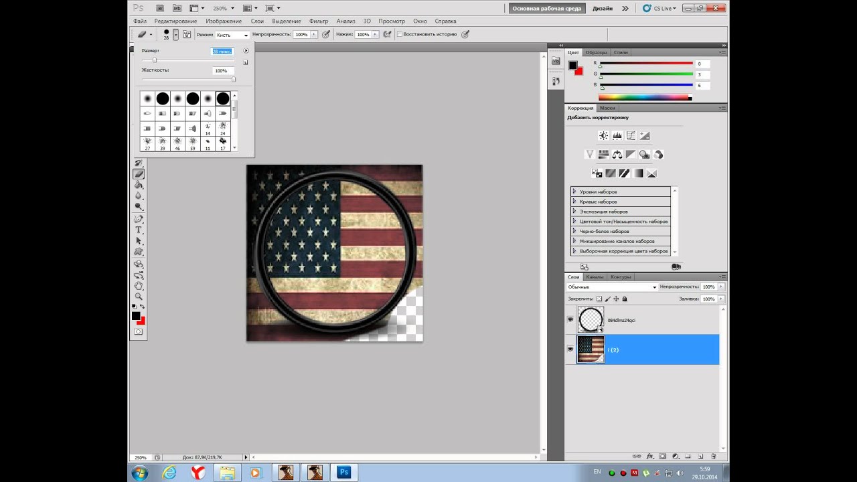The width and height of the screenshot is (857, 482).
Task: Select the 084dlmz24qci layer thumbnail
Action: 591,320
